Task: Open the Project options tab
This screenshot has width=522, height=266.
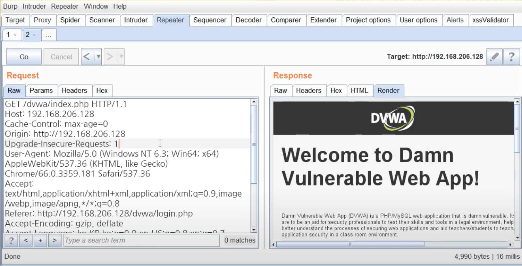Action: pyautogui.click(x=368, y=20)
